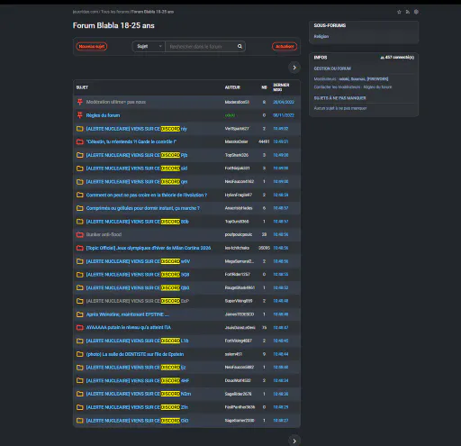Image resolution: width=461 pixels, height=446 pixels.
Task: Open the RSS feed icon
Action: 408,12
